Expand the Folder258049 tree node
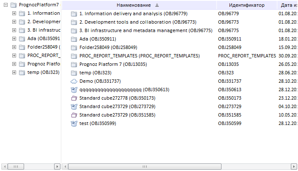This screenshot has height=171, width=298. click(14, 47)
